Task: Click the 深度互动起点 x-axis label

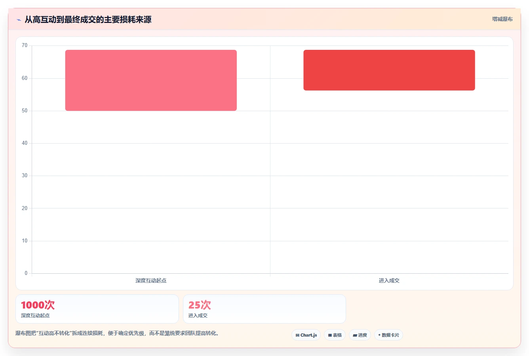Action: point(151,280)
